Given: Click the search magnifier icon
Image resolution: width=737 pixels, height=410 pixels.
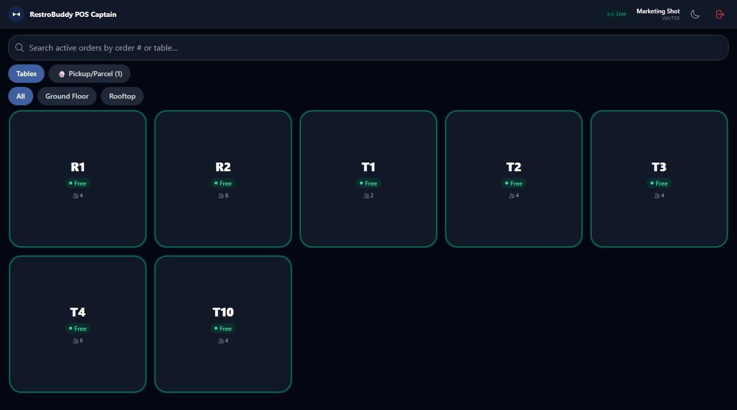Looking at the screenshot, I should (19, 48).
